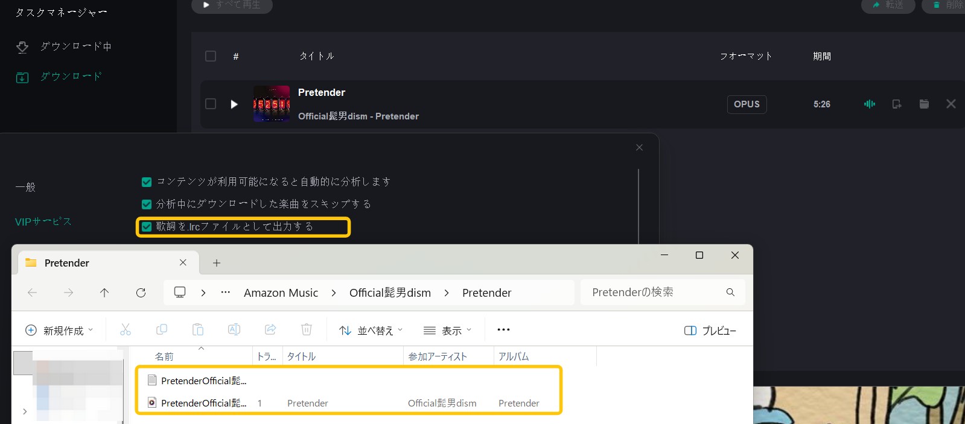
Task: Refresh the Explorer folder view
Action: (x=141, y=293)
